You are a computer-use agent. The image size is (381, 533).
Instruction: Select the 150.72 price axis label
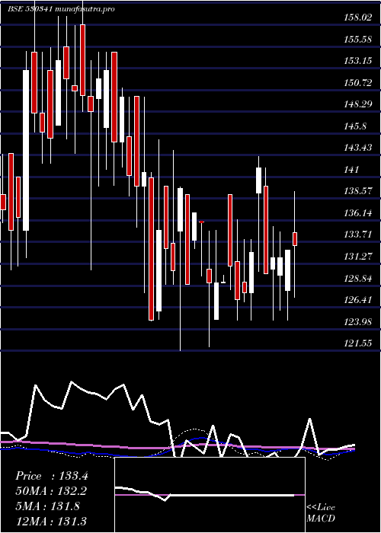pos(358,82)
